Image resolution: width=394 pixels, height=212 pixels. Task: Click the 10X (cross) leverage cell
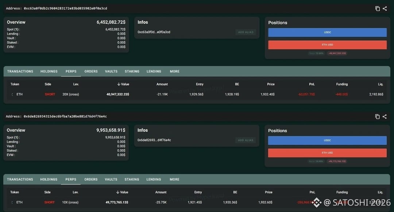tap(70, 203)
